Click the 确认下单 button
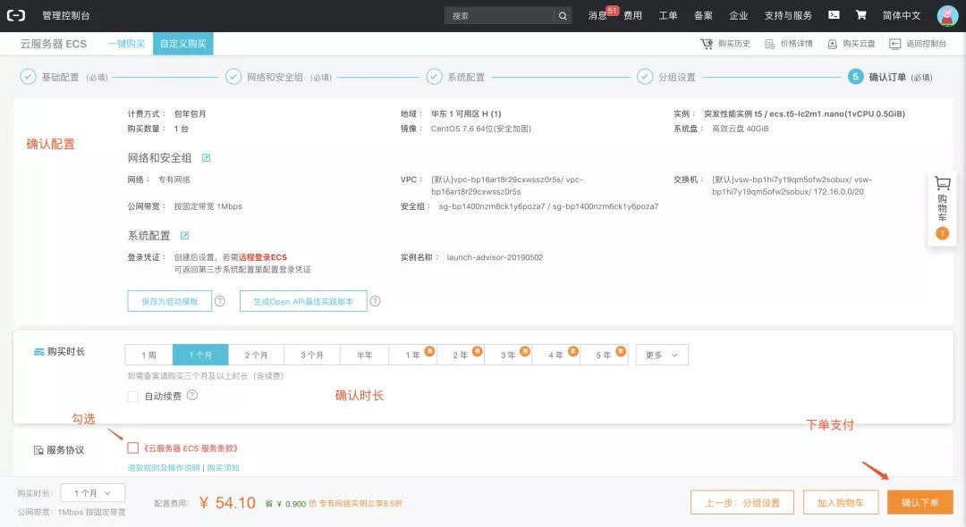Viewport: 966px width, 527px height. [x=919, y=502]
